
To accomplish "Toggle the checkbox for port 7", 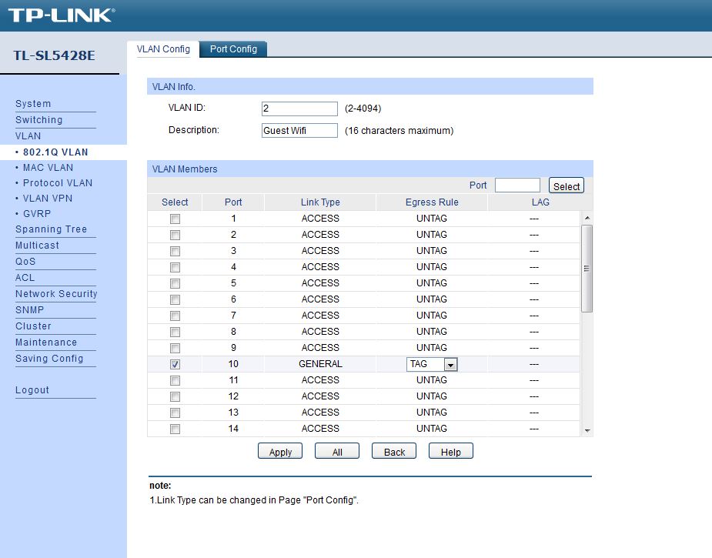I will click(x=175, y=316).
